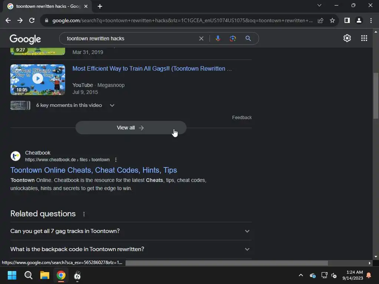The height and width of the screenshot is (284, 379).
Task: Open Most Efficient Way to Train All Gags link
Action: pos(152,68)
